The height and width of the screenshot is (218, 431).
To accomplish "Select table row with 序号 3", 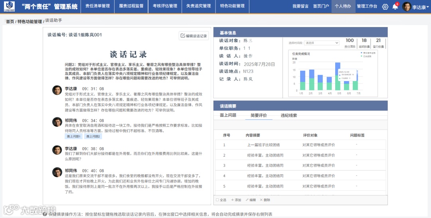I will click(301, 165).
